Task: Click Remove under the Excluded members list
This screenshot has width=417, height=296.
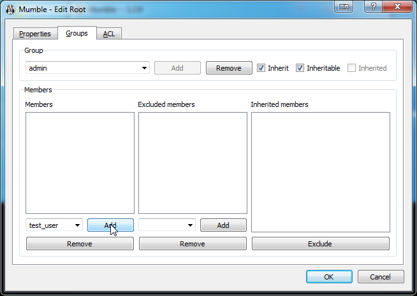Action: point(193,244)
